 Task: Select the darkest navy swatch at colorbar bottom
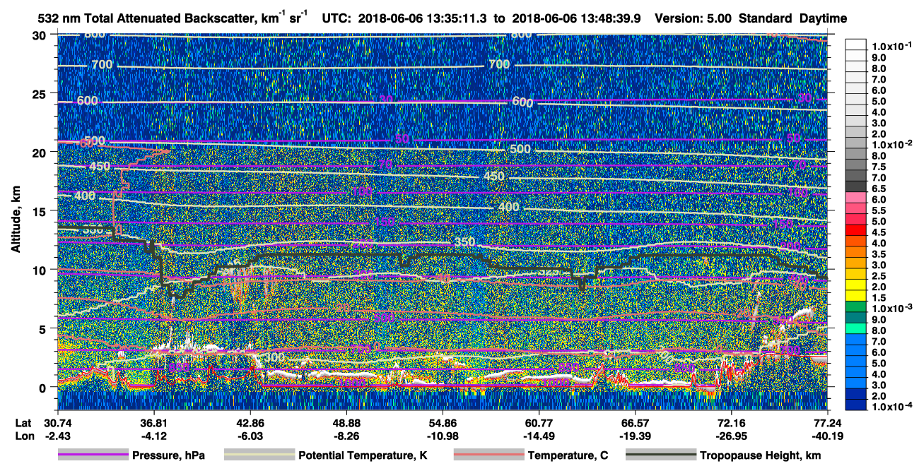856,405
